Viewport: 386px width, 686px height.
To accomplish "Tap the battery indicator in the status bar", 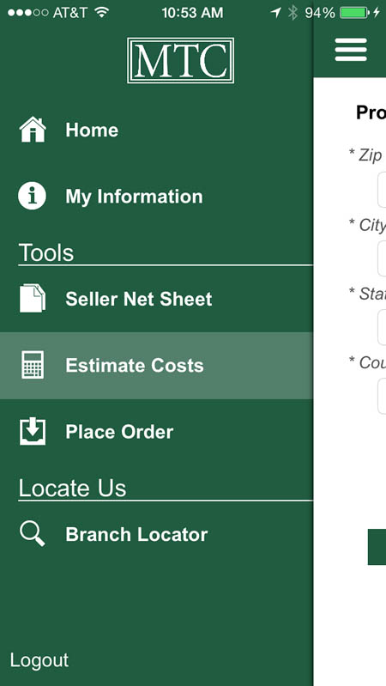I will (354, 13).
